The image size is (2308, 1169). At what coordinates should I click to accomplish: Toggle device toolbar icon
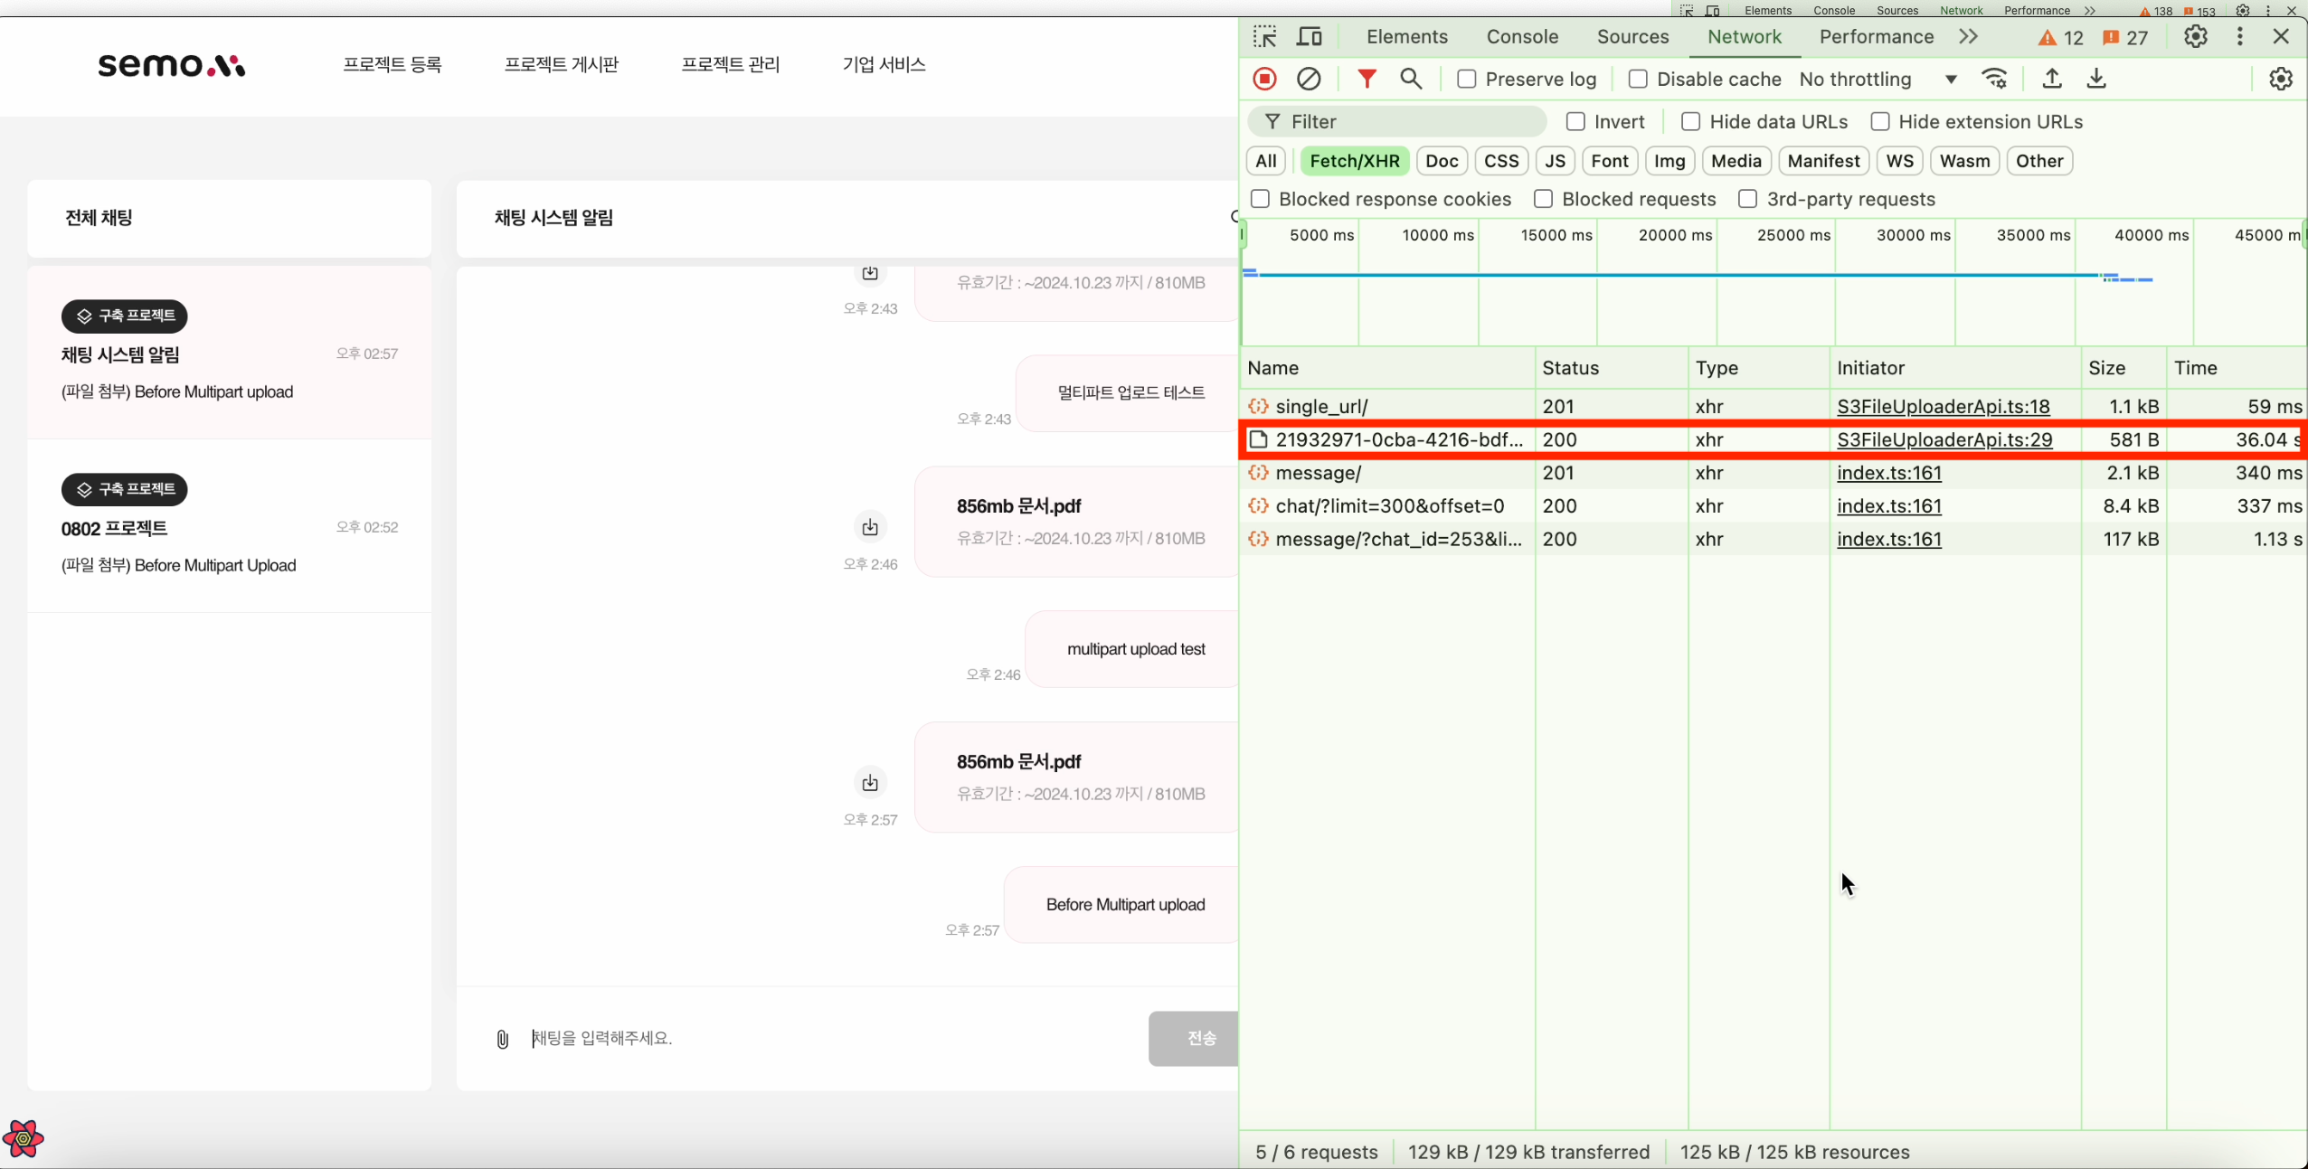pyautogui.click(x=1310, y=37)
